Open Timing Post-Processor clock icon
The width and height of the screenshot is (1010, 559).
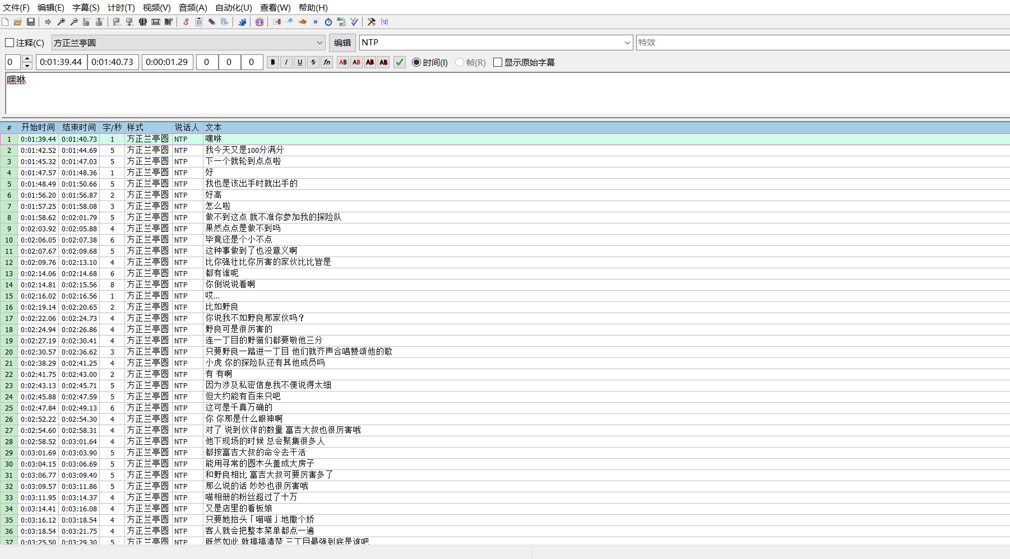coord(328,22)
